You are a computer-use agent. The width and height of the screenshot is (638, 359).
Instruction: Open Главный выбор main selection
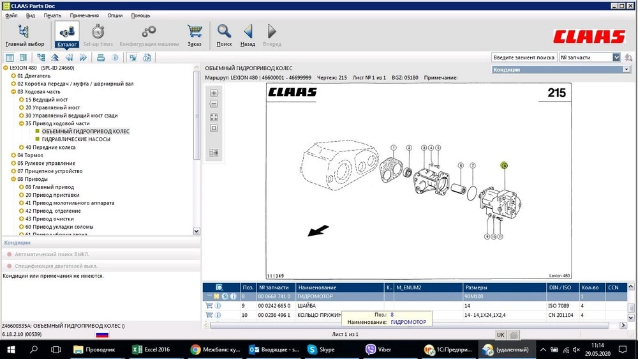(24, 34)
